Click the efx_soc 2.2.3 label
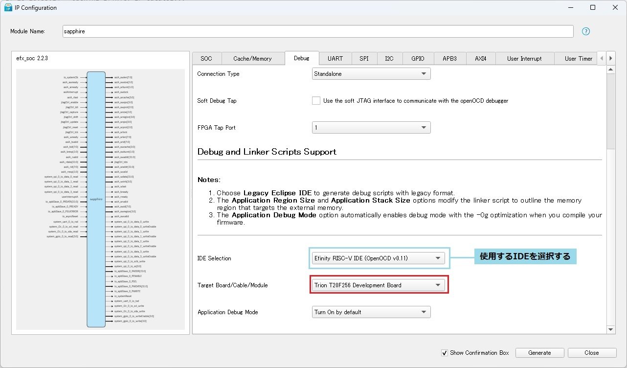Viewport: 627px width, 368px height. [x=32, y=58]
